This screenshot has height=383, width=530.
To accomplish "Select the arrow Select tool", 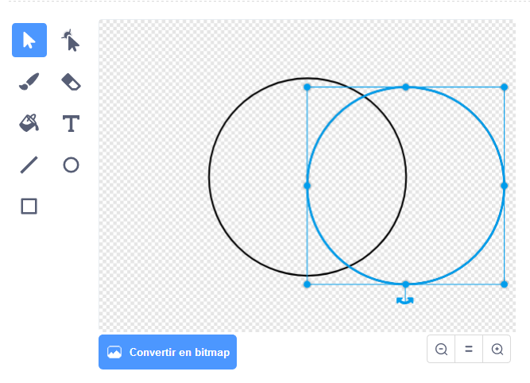I will tap(29, 41).
